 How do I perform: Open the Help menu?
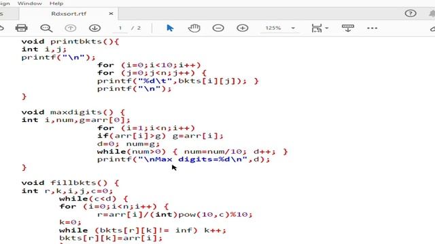pos(56,3)
